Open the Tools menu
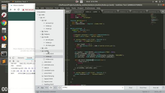 (73, 8)
